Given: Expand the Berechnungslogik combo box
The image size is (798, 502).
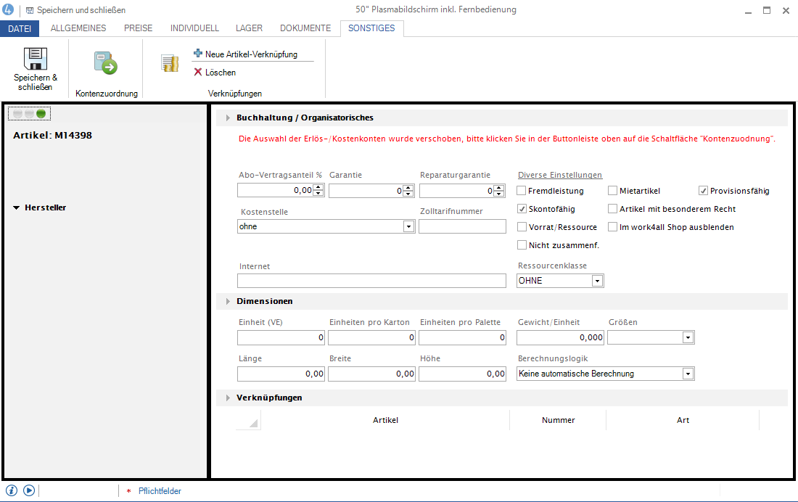Looking at the screenshot, I should tap(688, 374).
